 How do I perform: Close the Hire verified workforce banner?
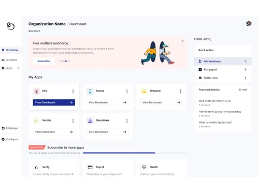pos(182,41)
